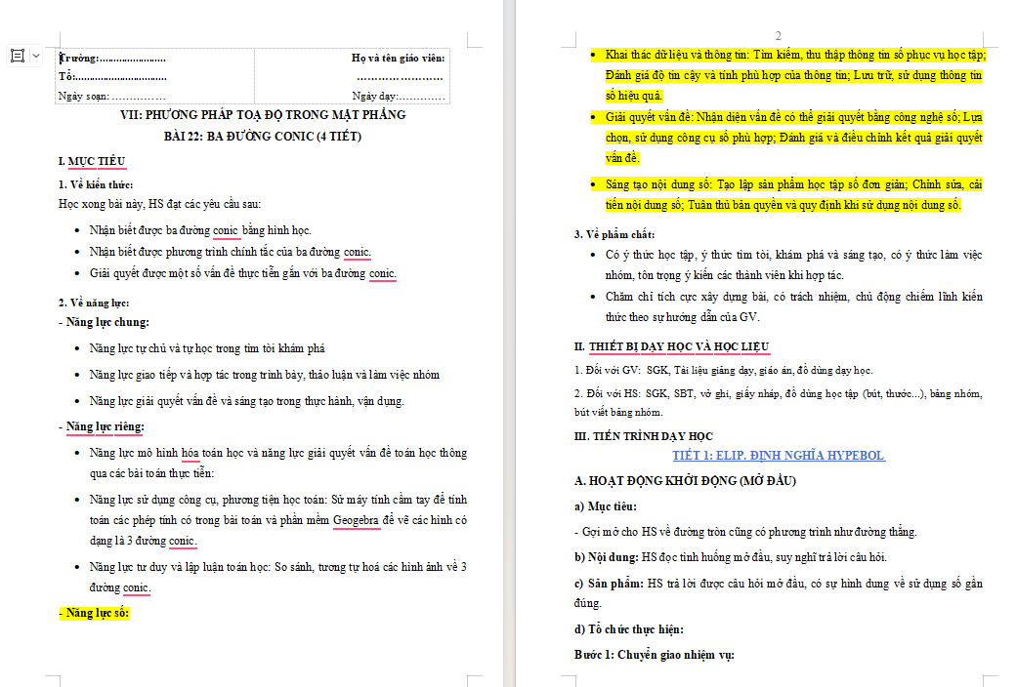Expand the chevron next to layout icon
This screenshot has height=687, width=1016.
tap(36, 56)
